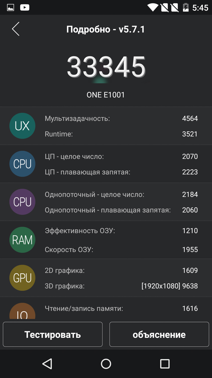Tap the Тестировать button
The height and width of the screenshot is (378, 212).
coord(53,334)
